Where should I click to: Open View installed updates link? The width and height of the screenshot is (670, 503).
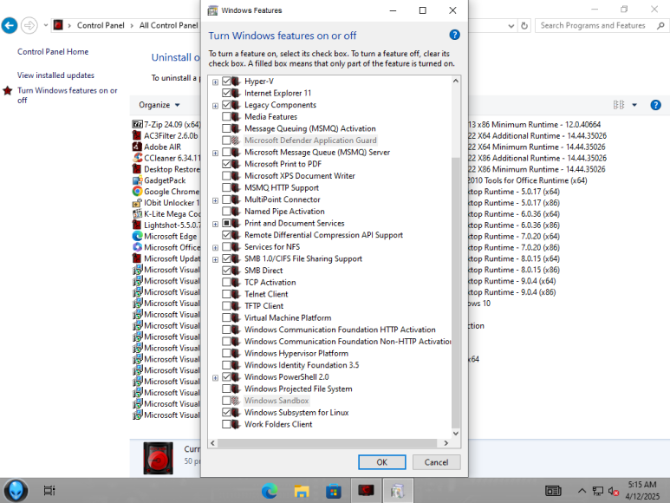coord(55,75)
